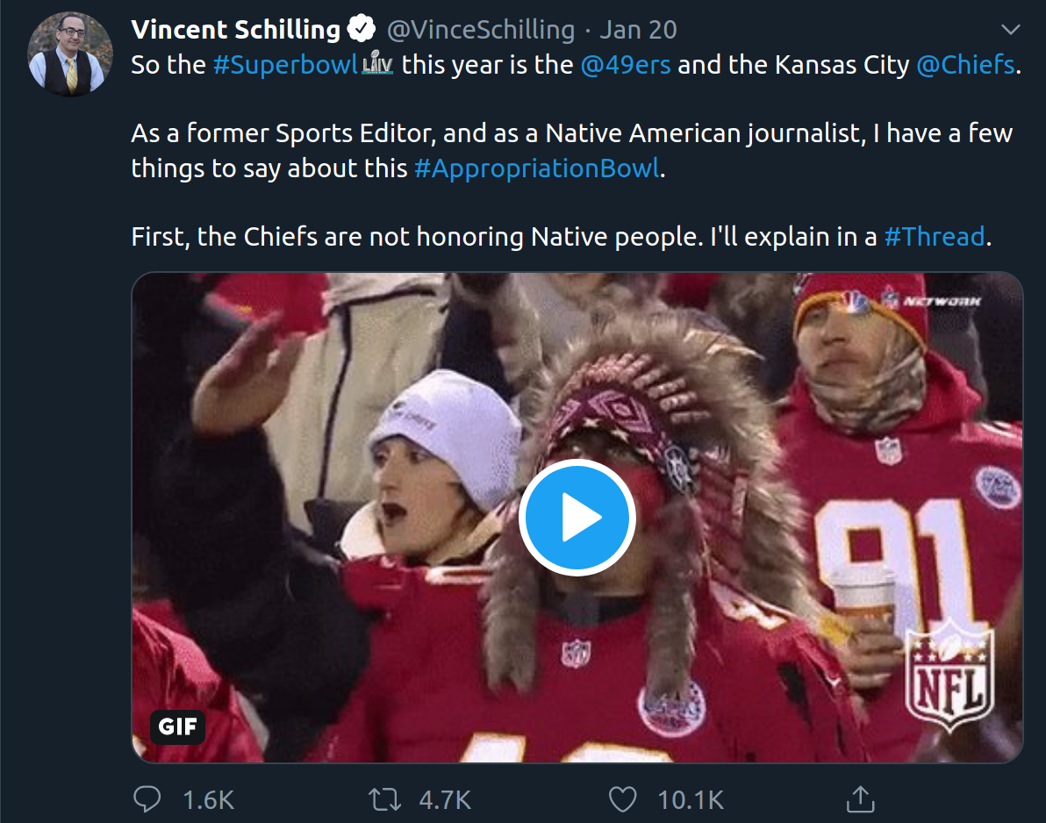Click the reply speech bubble icon

point(147,799)
